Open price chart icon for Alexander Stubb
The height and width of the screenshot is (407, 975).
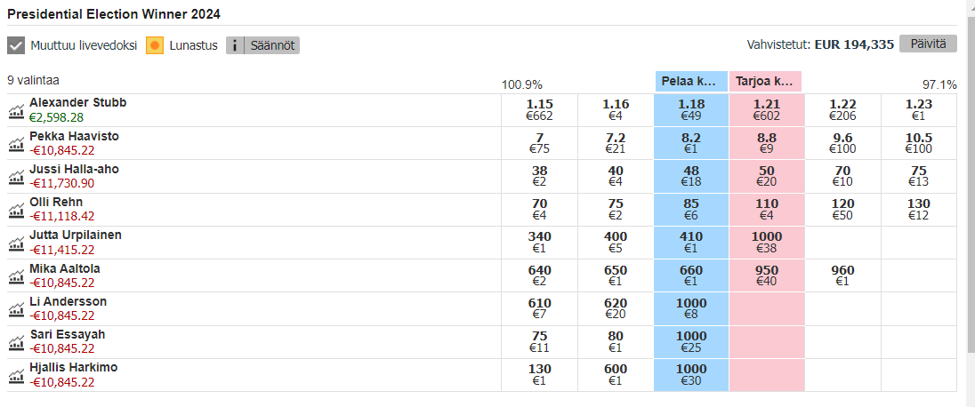click(15, 111)
